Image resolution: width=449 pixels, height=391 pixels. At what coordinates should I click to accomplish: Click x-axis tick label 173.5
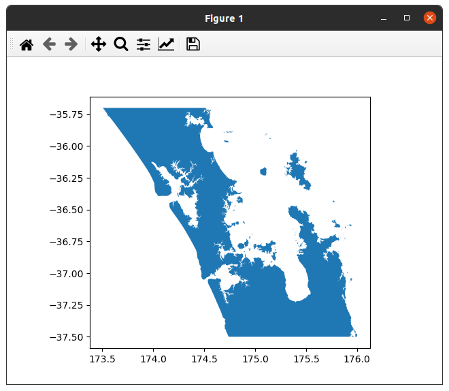(102, 359)
